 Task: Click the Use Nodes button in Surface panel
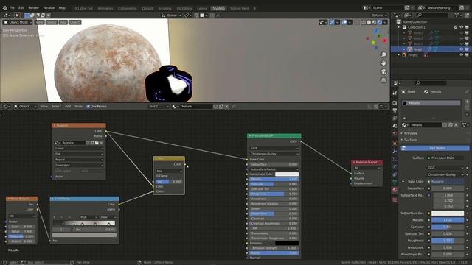[x=435, y=148]
